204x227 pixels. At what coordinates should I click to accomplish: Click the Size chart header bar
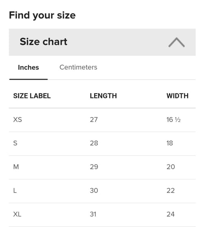102,42
